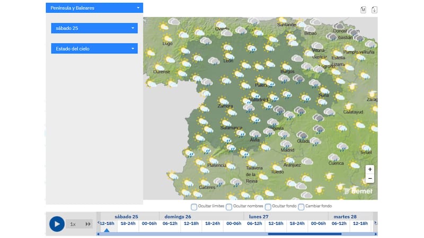Click the Santander label on the map
424x238 pixels.
(x=287, y=25)
